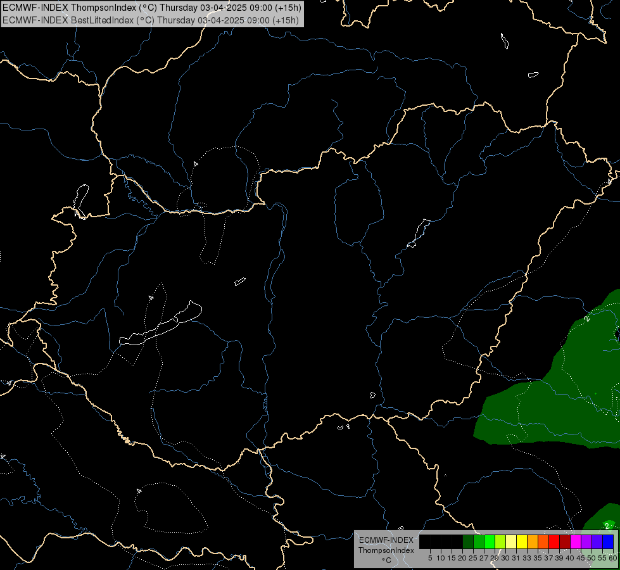This screenshot has height=570, width=620.
Task: Click the BestLiftedIndex title line in the header
Action: (151, 20)
